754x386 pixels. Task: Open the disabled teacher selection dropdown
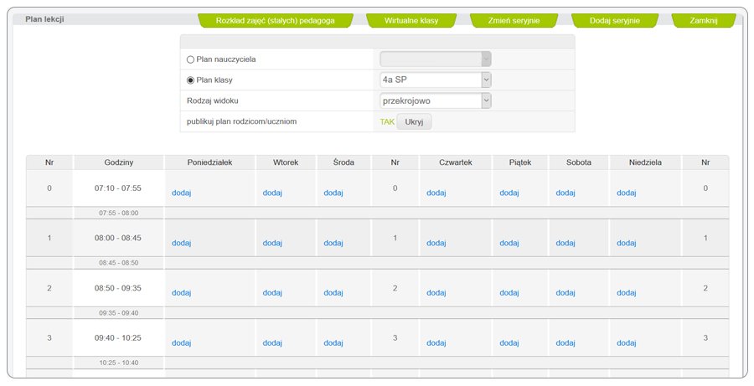pyautogui.click(x=435, y=59)
